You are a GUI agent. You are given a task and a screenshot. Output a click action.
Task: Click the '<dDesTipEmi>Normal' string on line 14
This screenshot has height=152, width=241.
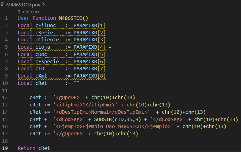pyautogui.click(x=101, y=112)
